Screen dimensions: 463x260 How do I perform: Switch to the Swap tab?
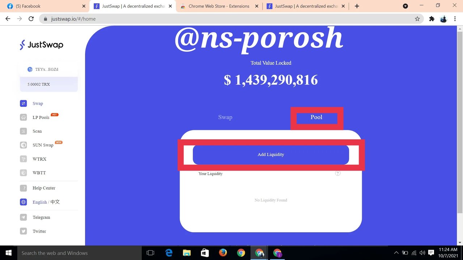pos(225,117)
